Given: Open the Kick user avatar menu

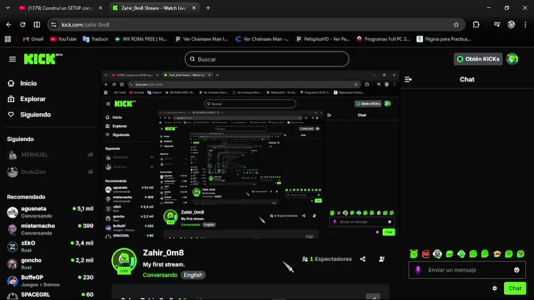Looking at the screenshot, I should coord(512,59).
